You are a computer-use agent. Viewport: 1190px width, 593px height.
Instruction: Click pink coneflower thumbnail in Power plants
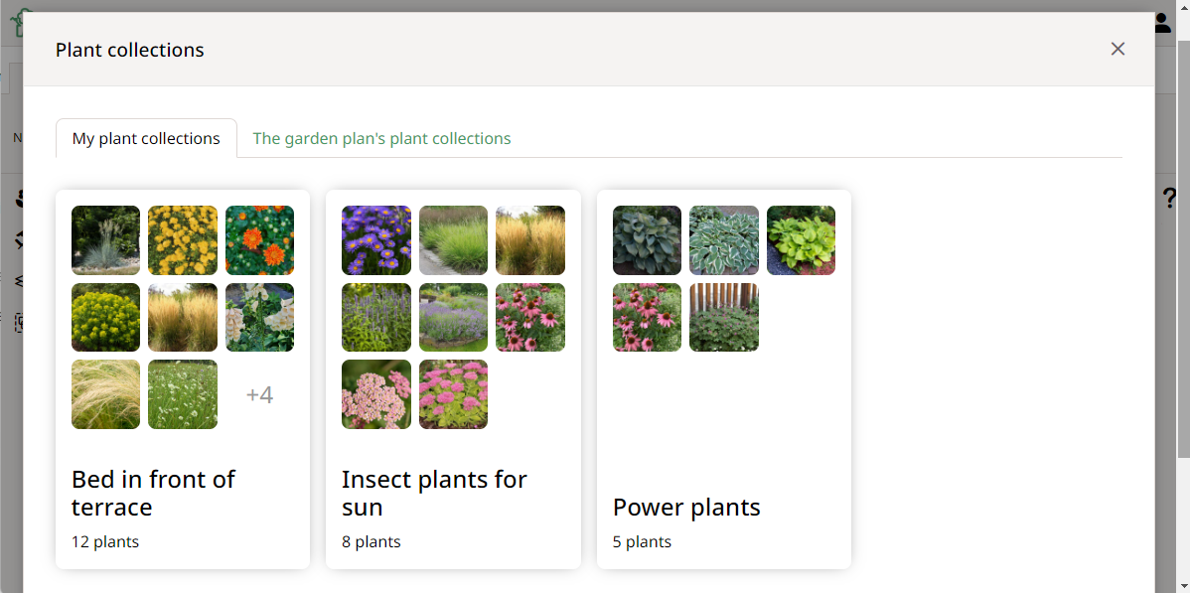(x=647, y=317)
